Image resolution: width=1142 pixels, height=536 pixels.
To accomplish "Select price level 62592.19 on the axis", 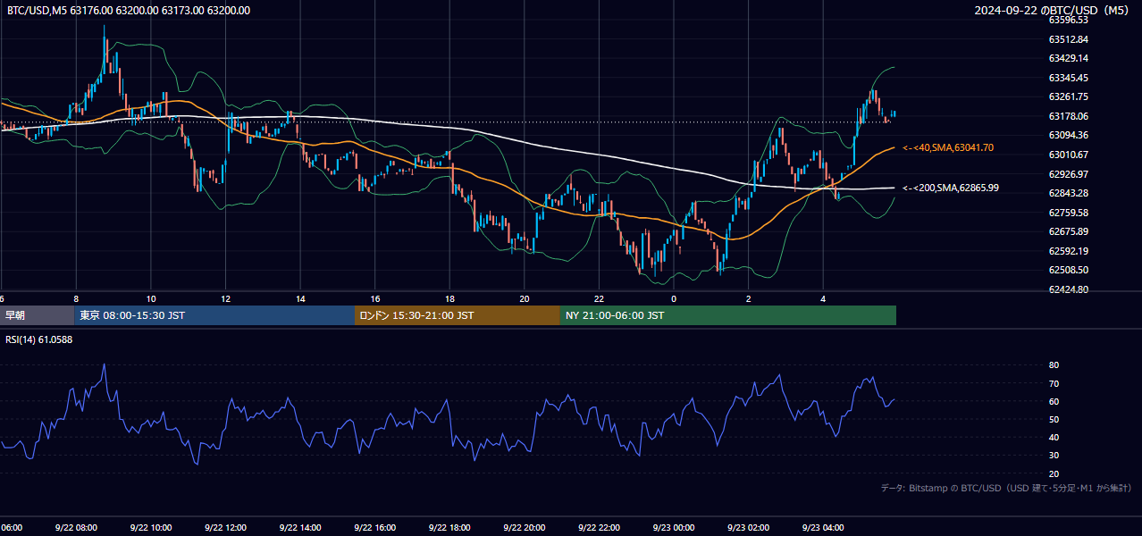I will (x=1068, y=251).
